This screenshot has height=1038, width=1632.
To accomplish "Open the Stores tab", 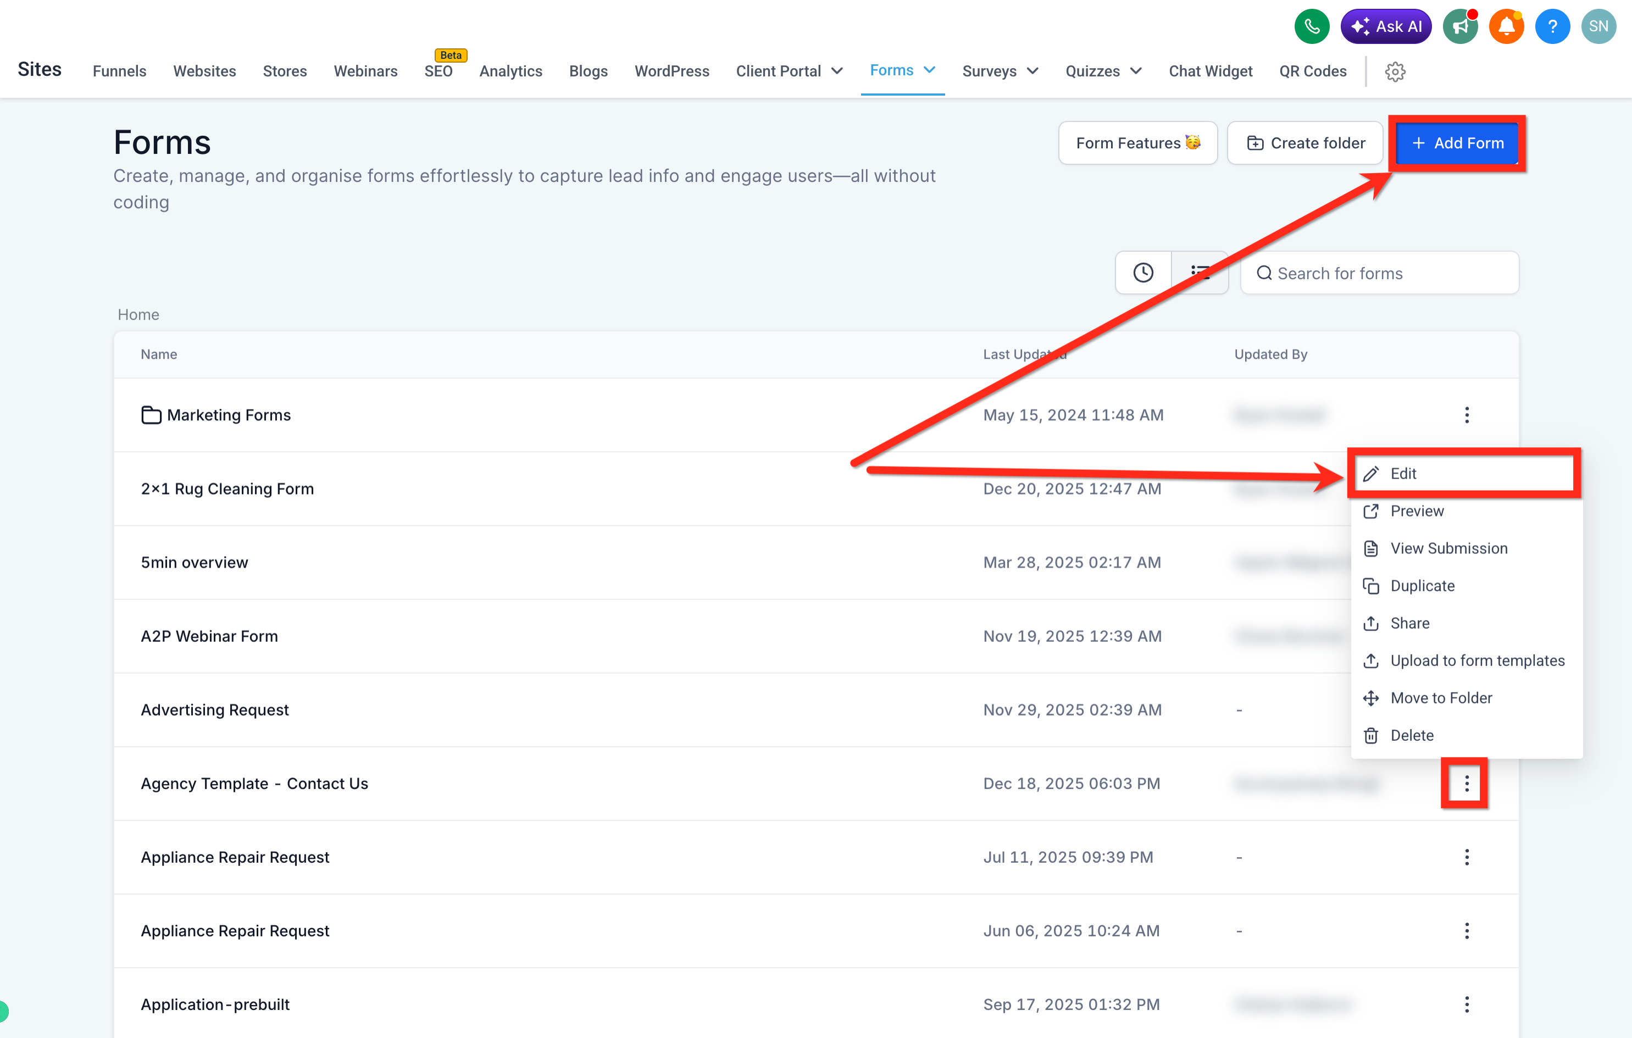I will (x=285, y=71).
